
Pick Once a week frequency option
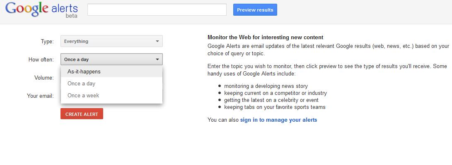[83, 95]
